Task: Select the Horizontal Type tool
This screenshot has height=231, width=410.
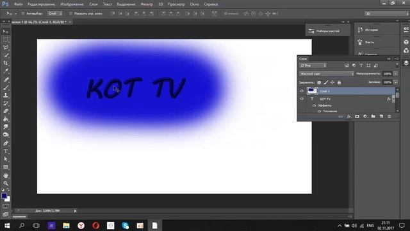Action: [x=6, y=151]
